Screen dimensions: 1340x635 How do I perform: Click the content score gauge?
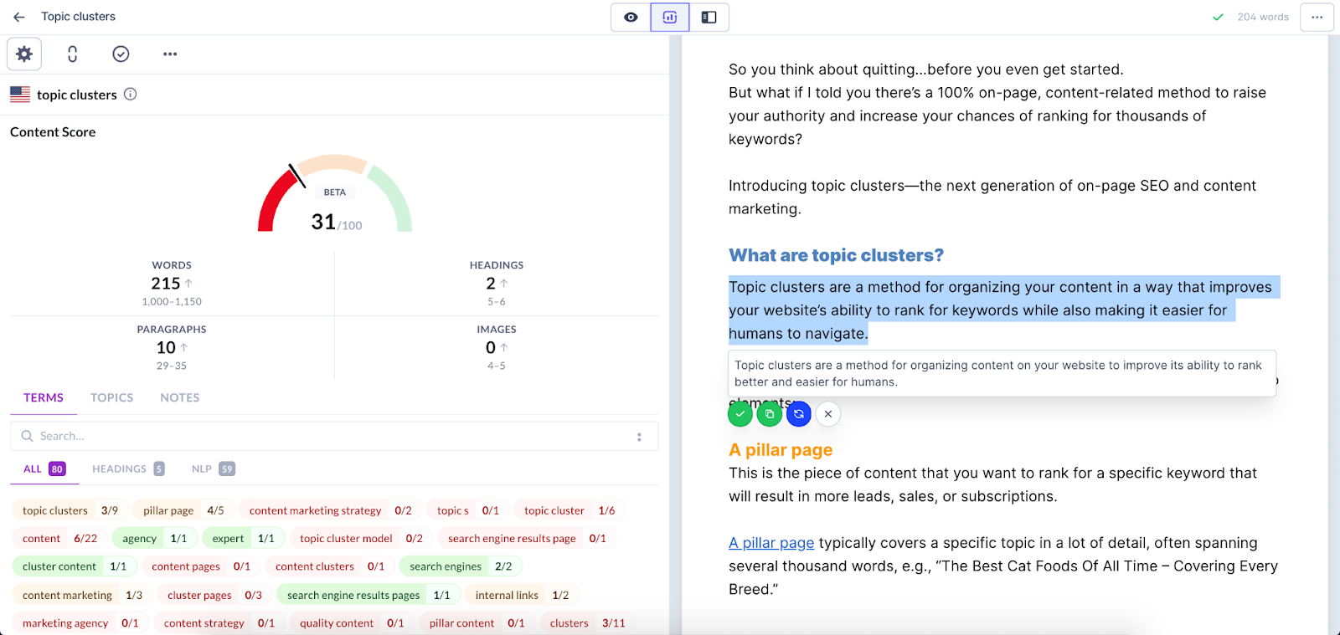pos(335,194)
